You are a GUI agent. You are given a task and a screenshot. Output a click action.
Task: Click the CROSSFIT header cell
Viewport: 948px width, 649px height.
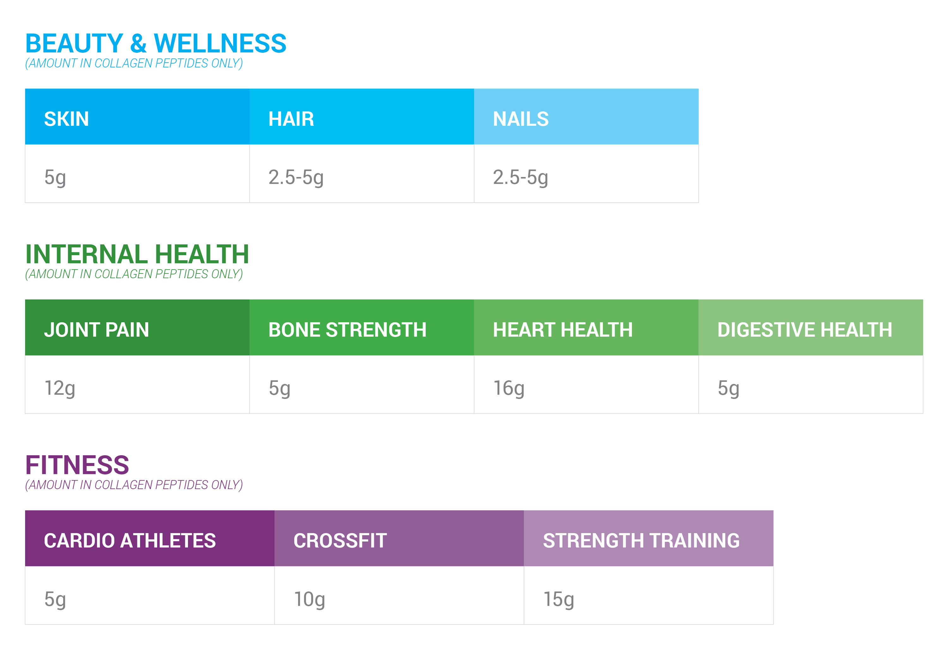[399, 538]
